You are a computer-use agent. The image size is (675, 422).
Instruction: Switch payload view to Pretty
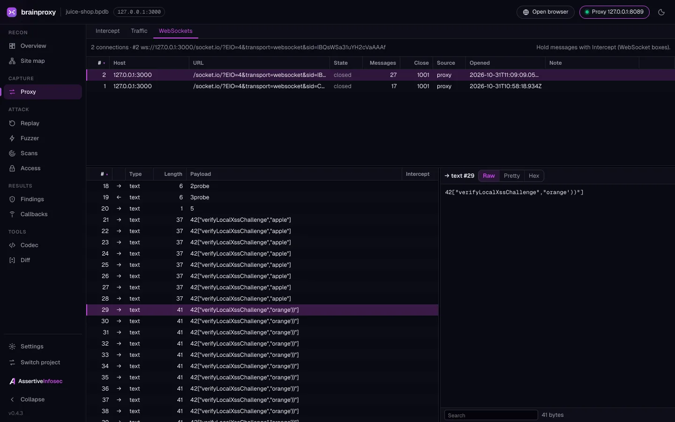click(x=511, y=176)
